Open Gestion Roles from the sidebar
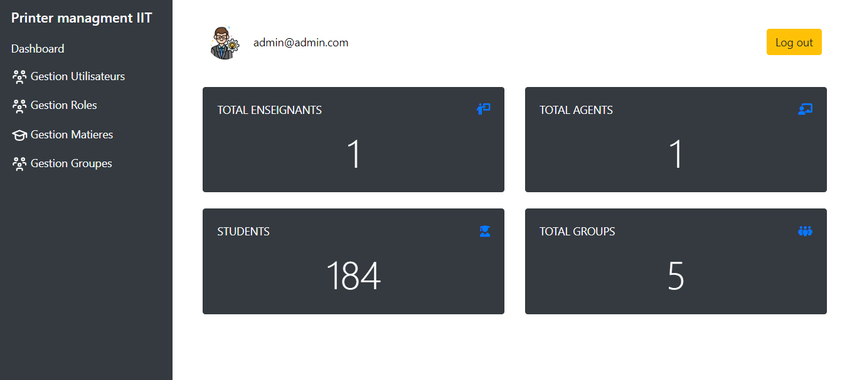 (63, 105)
